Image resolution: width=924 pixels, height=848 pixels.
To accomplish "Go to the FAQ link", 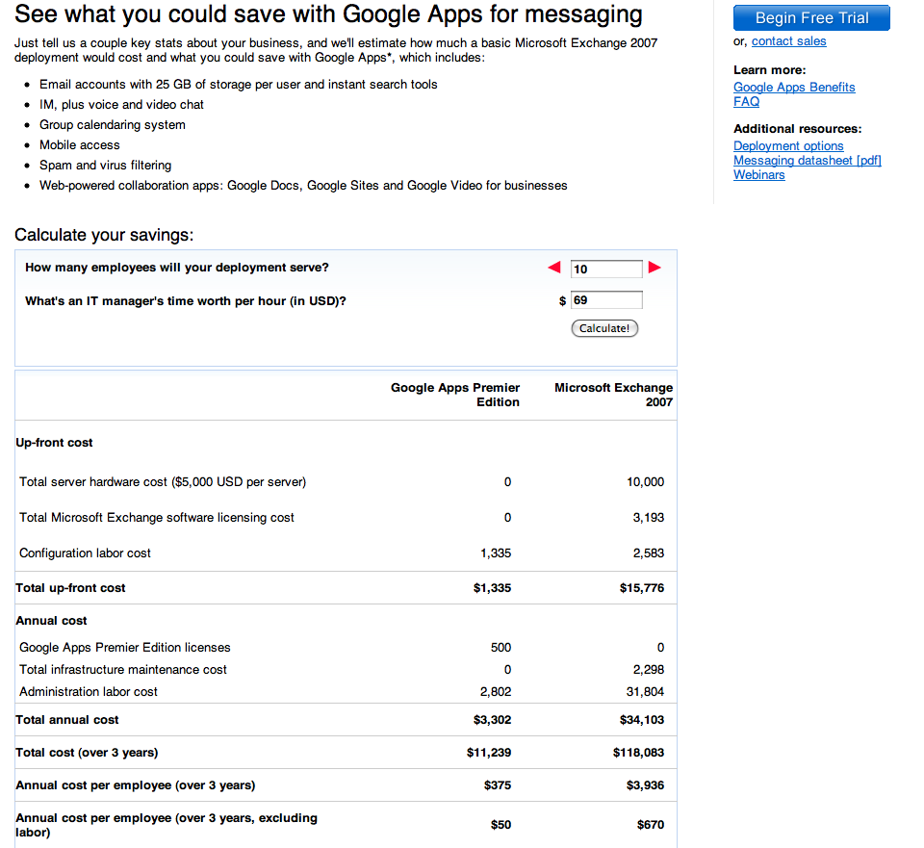I will 746,102.
